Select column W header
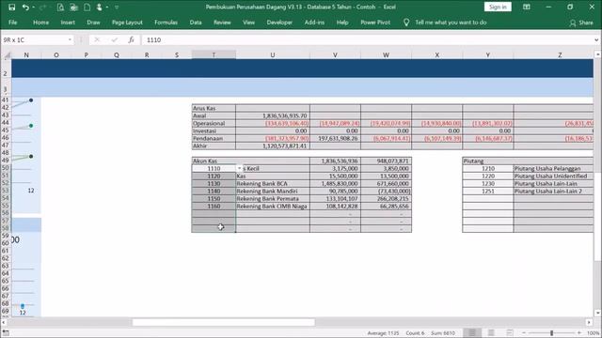The height and width of the screenshot is (338, 602). point(386,55)
